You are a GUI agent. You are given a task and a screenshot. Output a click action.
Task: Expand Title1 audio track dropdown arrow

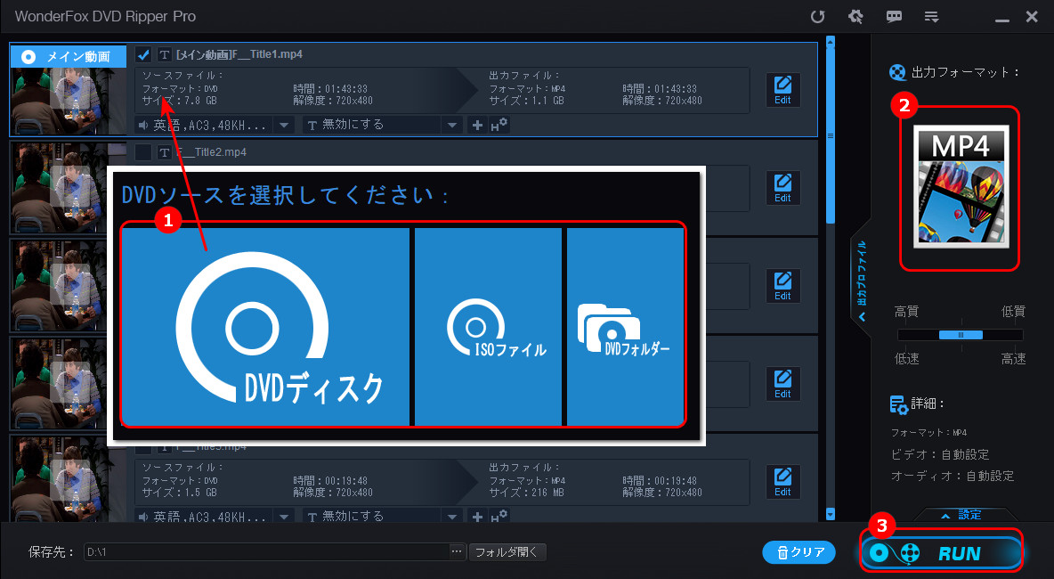(284, 125)
